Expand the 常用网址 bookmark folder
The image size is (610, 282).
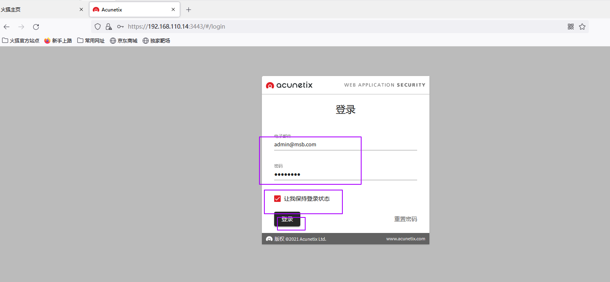[91, 40]
